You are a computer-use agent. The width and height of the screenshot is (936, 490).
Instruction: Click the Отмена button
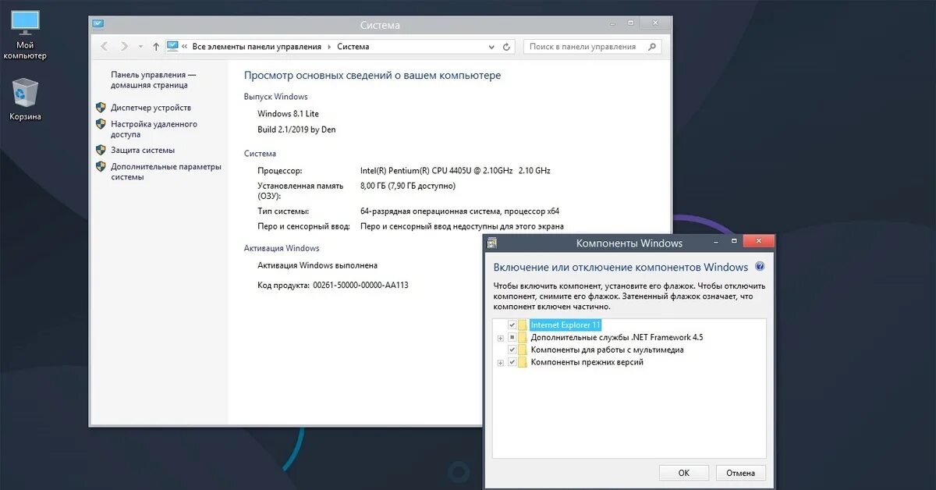click(x=740, y=473)
